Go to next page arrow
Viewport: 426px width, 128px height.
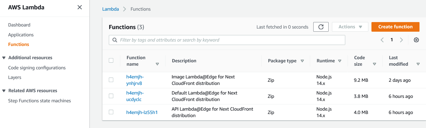coord(401,40)
